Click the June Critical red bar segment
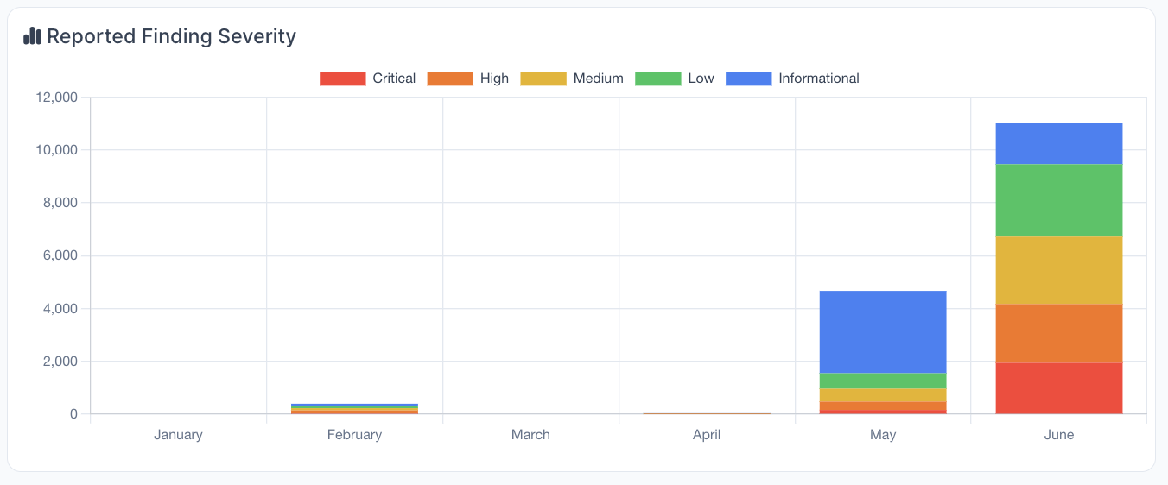1168x485 pixels. coord(1058,388)
